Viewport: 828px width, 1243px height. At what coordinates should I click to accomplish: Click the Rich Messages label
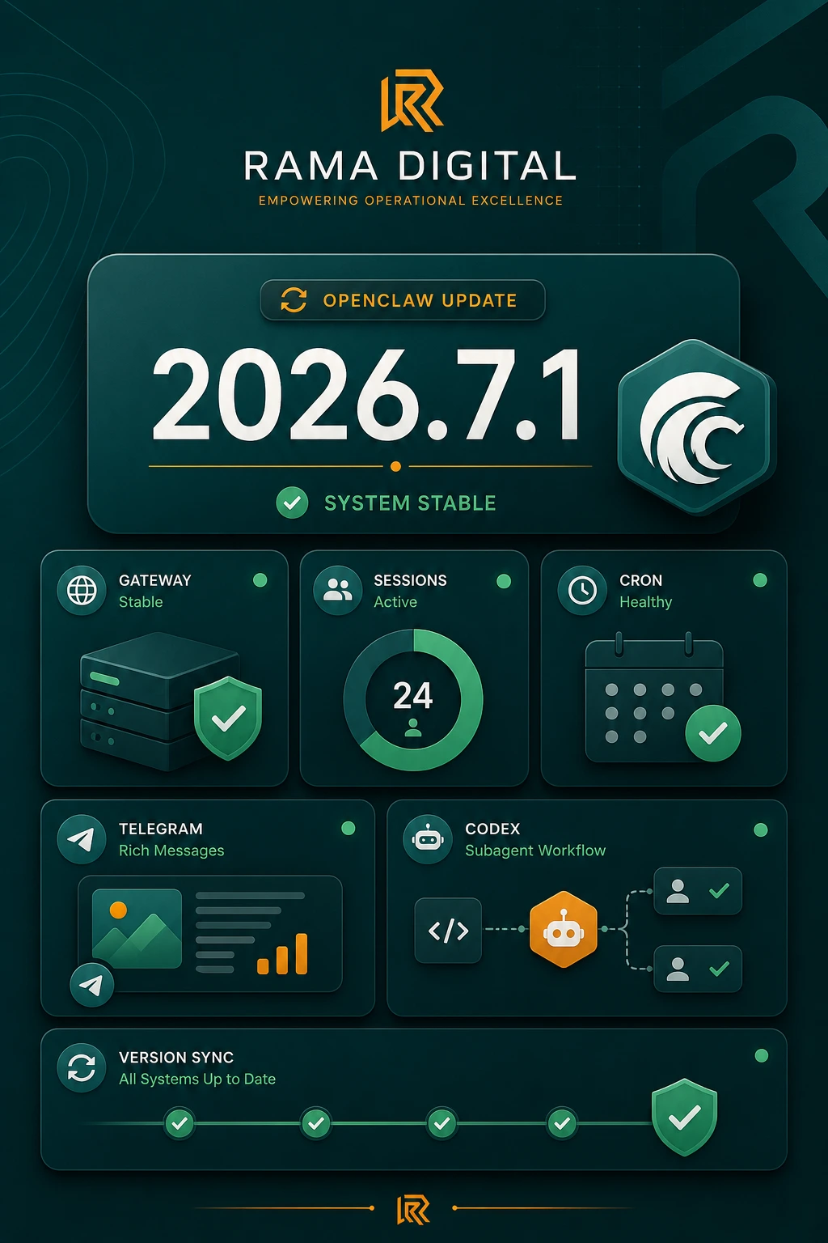click(x=171, y=851)
